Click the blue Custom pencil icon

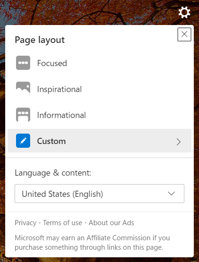click(x=23, y=141)
